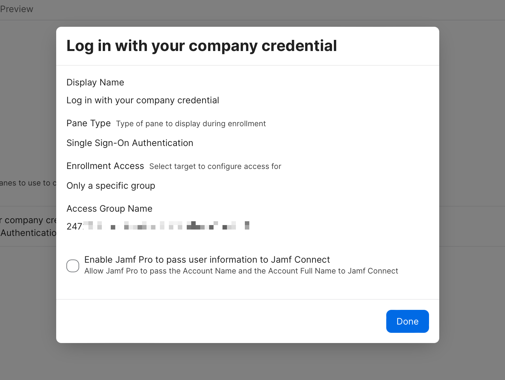
Task: Click 'Type of pane to display during enrollment' hint
Action: (191, 124)
